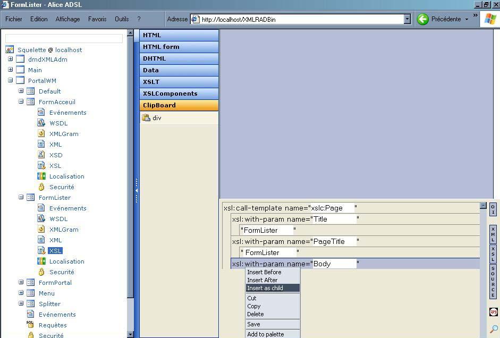Select Copy in the context menu
500x338 pixels.
[254, 306]
